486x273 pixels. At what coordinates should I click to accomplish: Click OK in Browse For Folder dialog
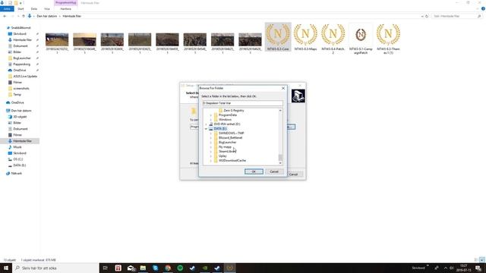point(254,171)
